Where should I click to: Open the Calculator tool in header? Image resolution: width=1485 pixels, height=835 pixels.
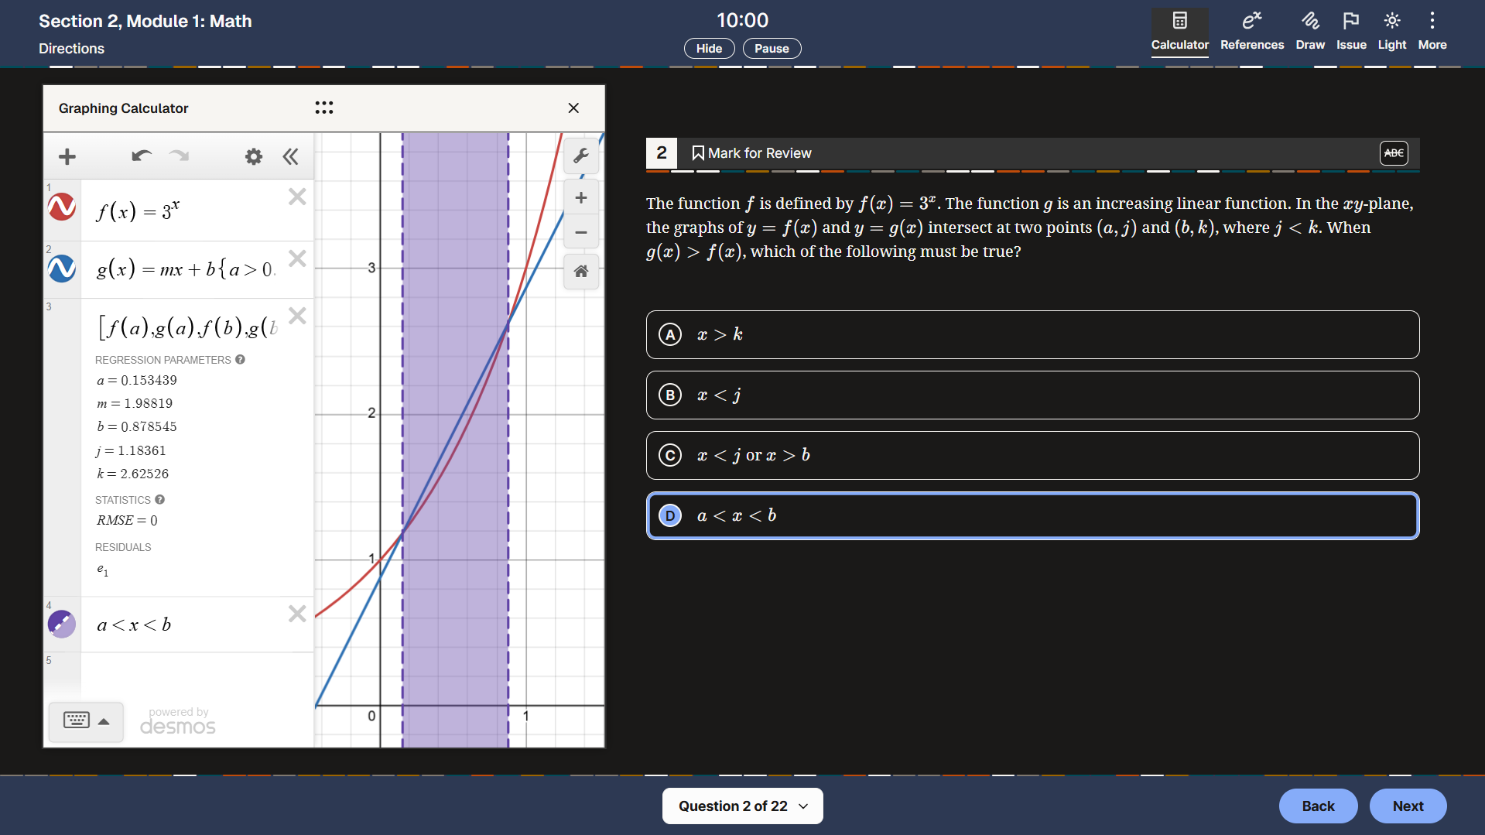point(1179,31)
